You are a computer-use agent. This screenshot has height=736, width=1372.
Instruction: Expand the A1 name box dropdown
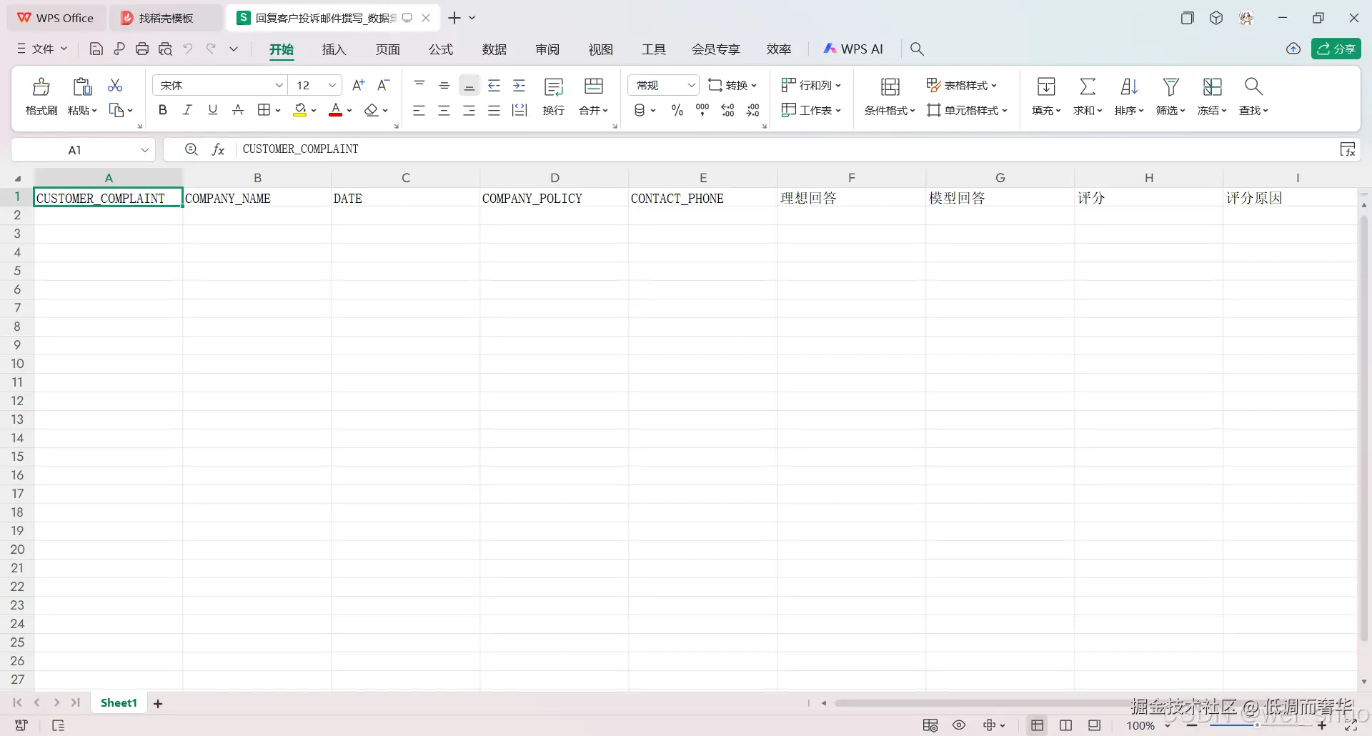click(x=144, y=150)
